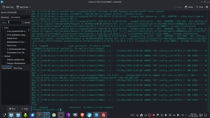The image size is (210, 118).
Task: Click the Filter input field
Action: [x=11, y=23]
